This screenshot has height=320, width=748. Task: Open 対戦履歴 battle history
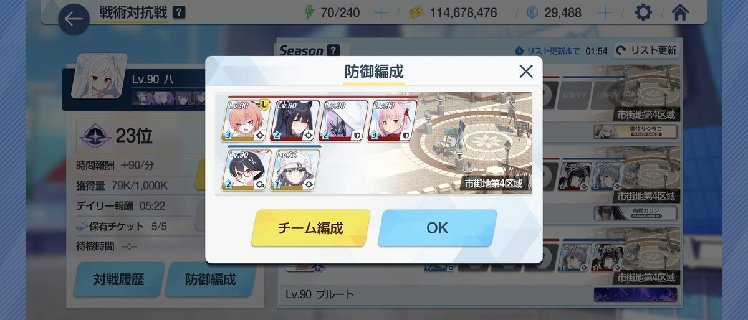119,280
